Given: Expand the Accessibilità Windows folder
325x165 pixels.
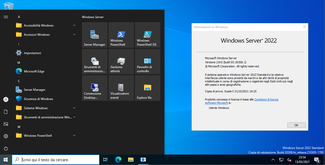Looking at the screenshot, I should 46,26.
